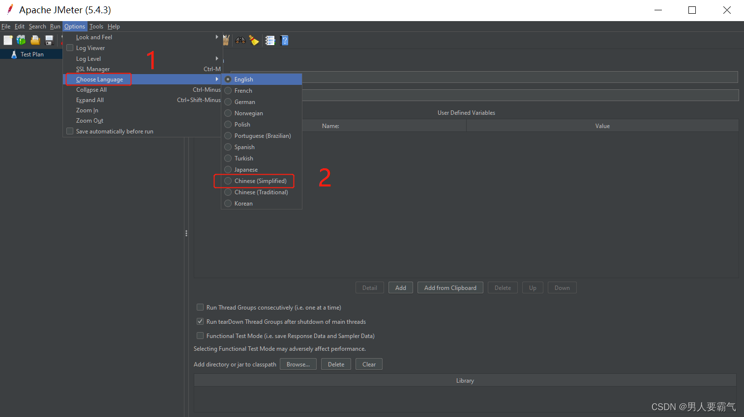Click the JMeter feather app icon
The image size is (744, 417).
point(10,9)
